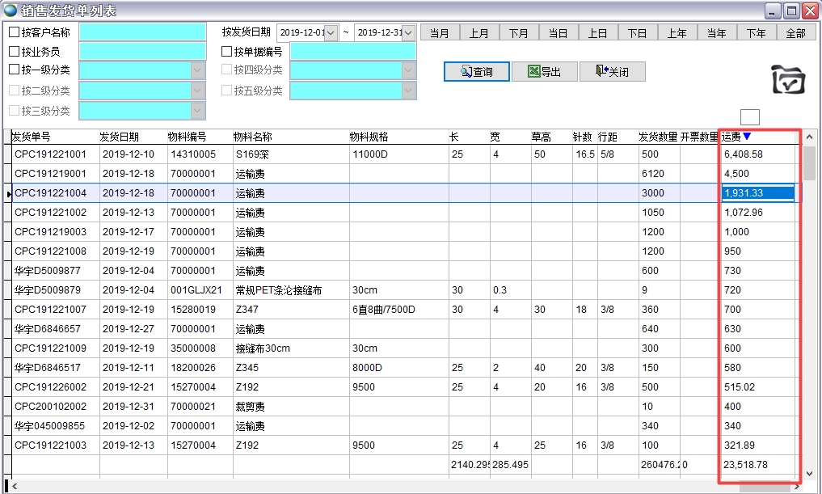822x494 pixels.
Task: Click the 关闭 exit door button
Action: pyautogui.click(x=612, y=72)
